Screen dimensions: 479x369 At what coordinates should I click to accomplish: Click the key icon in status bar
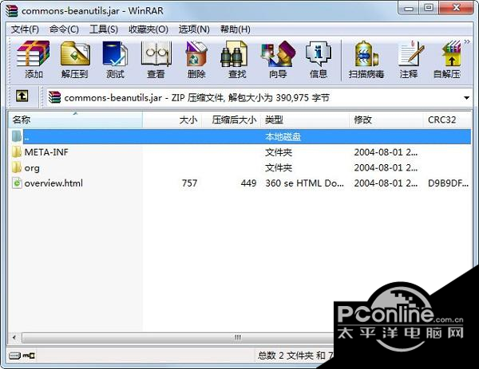(30, 355)
